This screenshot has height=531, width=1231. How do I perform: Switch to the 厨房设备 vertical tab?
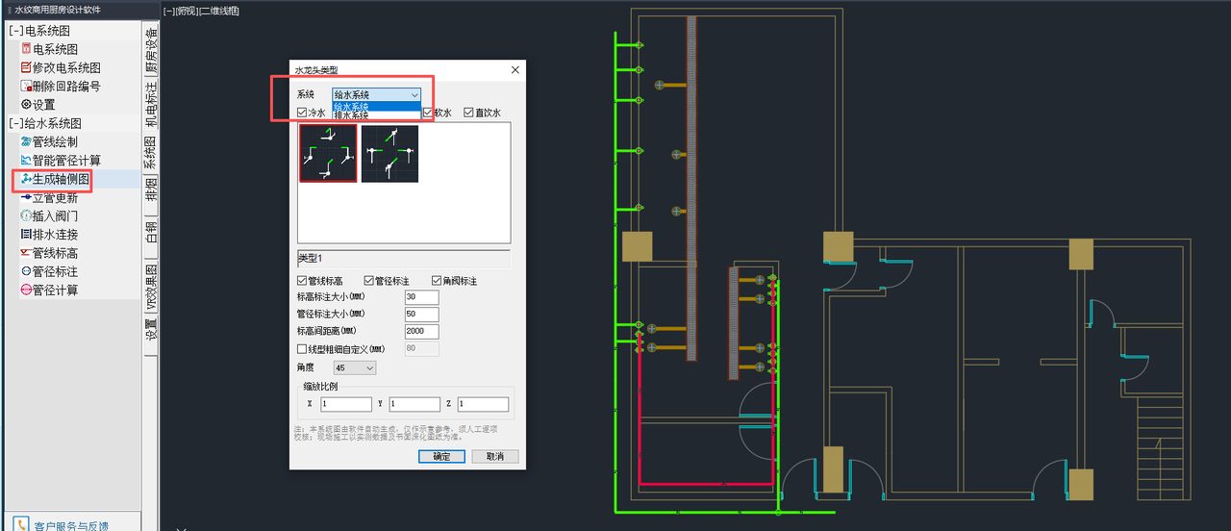coord(151,50)
